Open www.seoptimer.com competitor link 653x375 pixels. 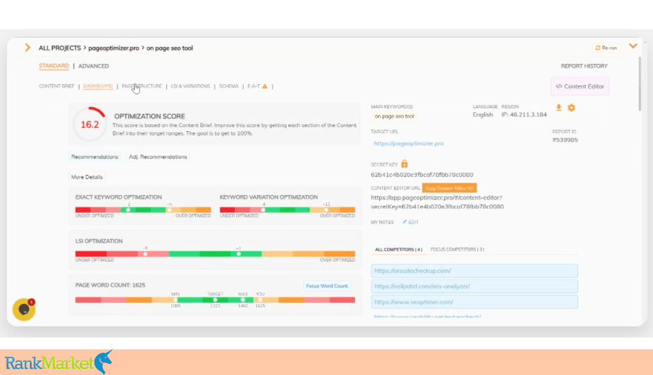(x=474, y=302)
